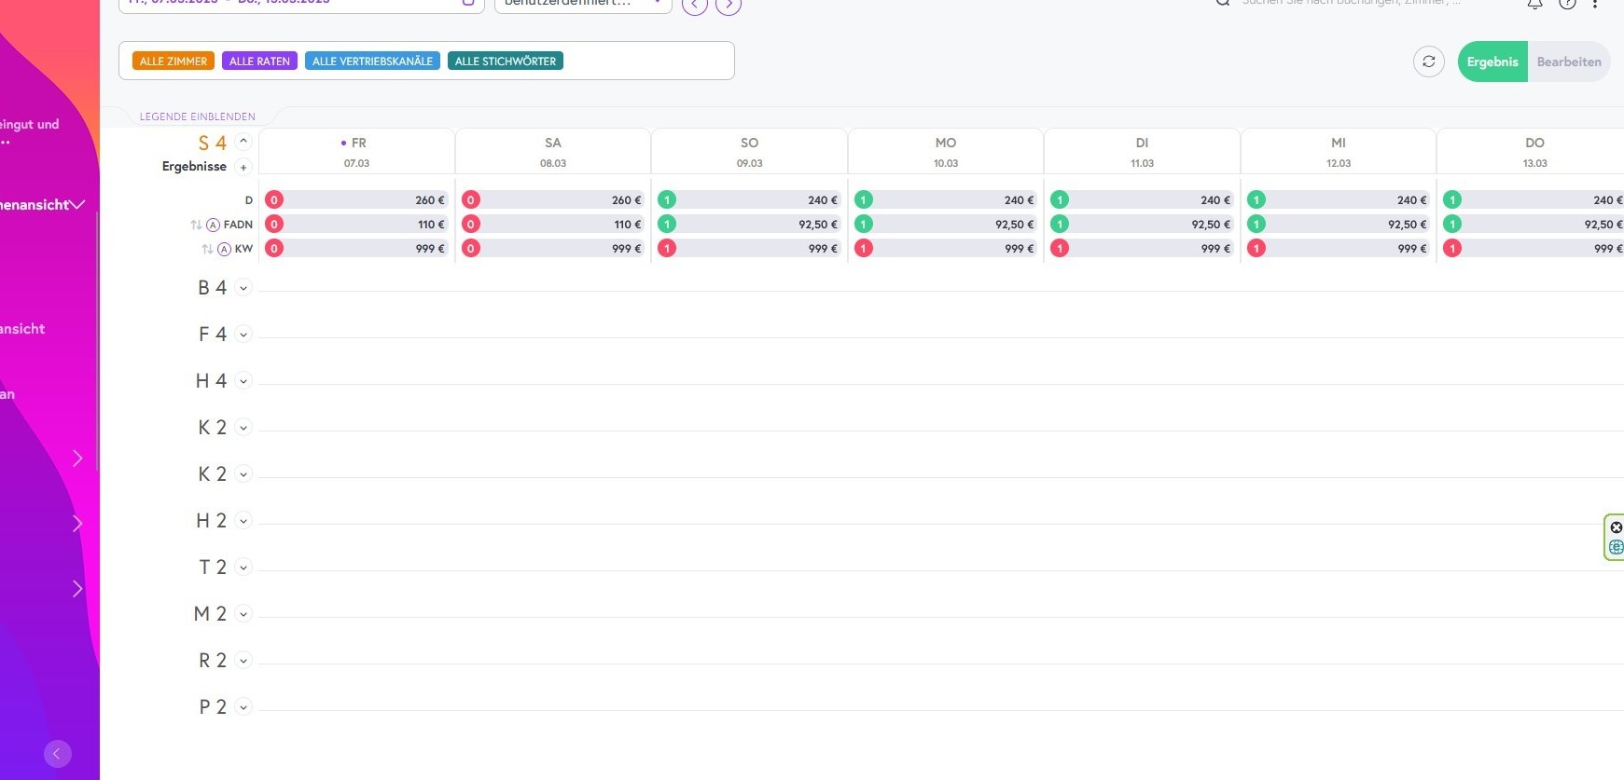Select the Friday 07.03 column header
Image resolution: width=1624 pixels, height=780 pixels.
click(356, 152)
